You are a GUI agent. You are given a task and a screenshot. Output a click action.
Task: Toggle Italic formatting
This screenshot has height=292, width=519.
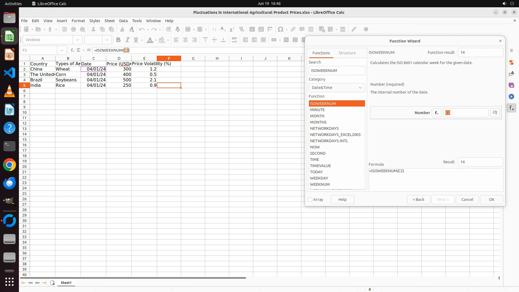[x=127, y=40]
